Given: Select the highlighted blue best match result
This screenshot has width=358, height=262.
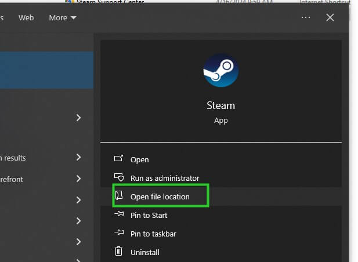Looking at the screenshot, I should (x=46, y=70).
